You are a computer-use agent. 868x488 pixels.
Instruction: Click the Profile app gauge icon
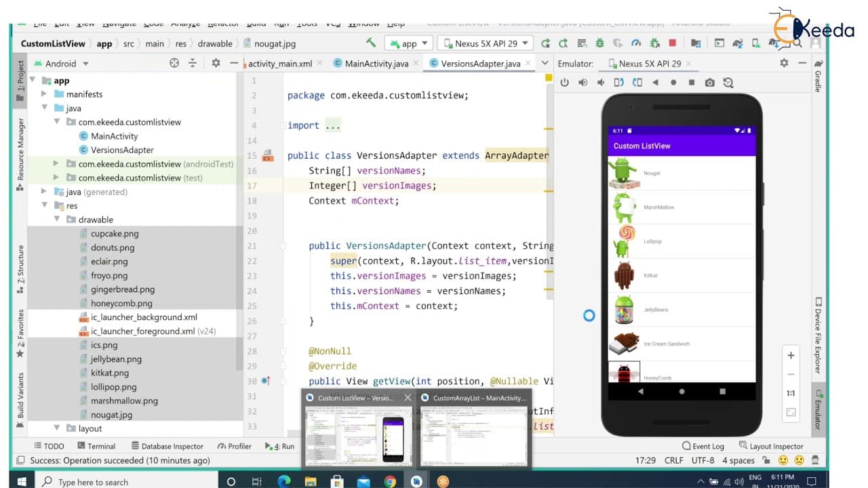click(636, 43)
